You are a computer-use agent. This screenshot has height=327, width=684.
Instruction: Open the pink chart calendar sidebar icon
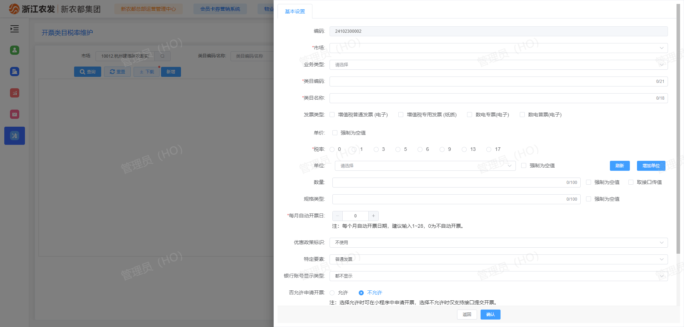click(x=15, y=114)
